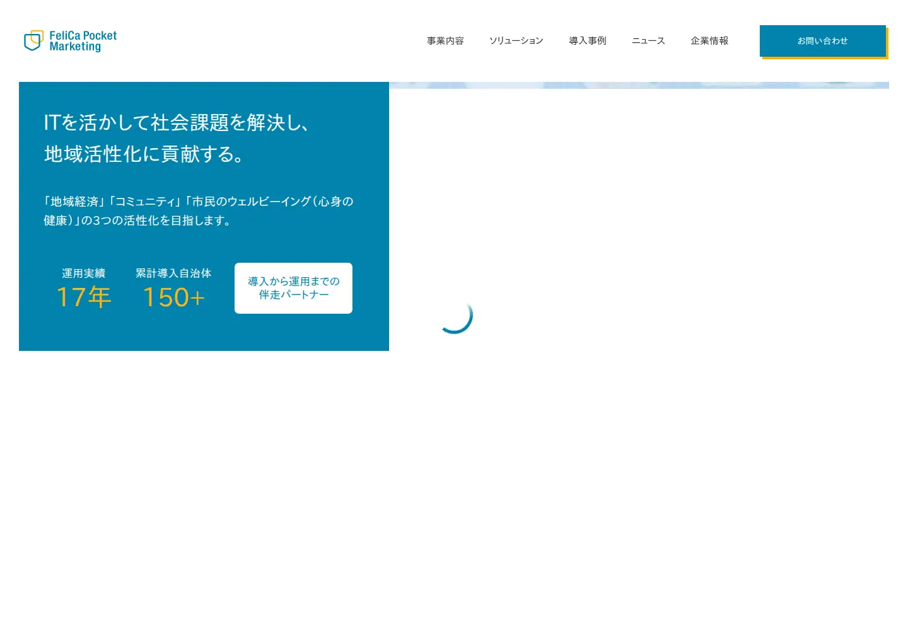
Task: Click the 運用実績 label
Action: tap(83, 273)
